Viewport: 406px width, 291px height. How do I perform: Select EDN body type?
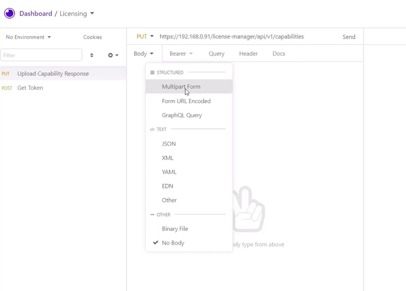pos(189,186)
